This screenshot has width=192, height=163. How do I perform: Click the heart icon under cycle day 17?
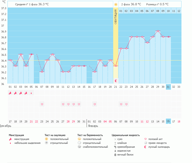95,104
